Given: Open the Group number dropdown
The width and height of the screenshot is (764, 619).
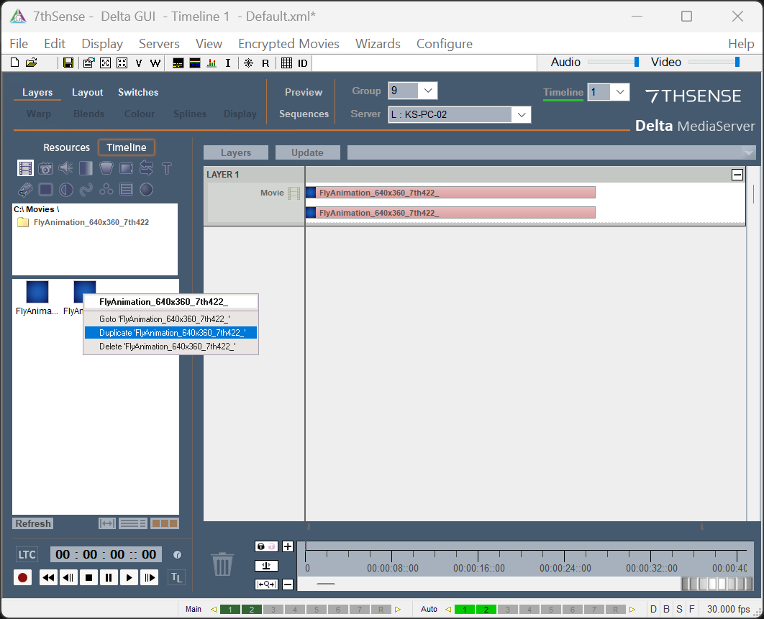Looking at the screenshot, I should click(428, 91).
